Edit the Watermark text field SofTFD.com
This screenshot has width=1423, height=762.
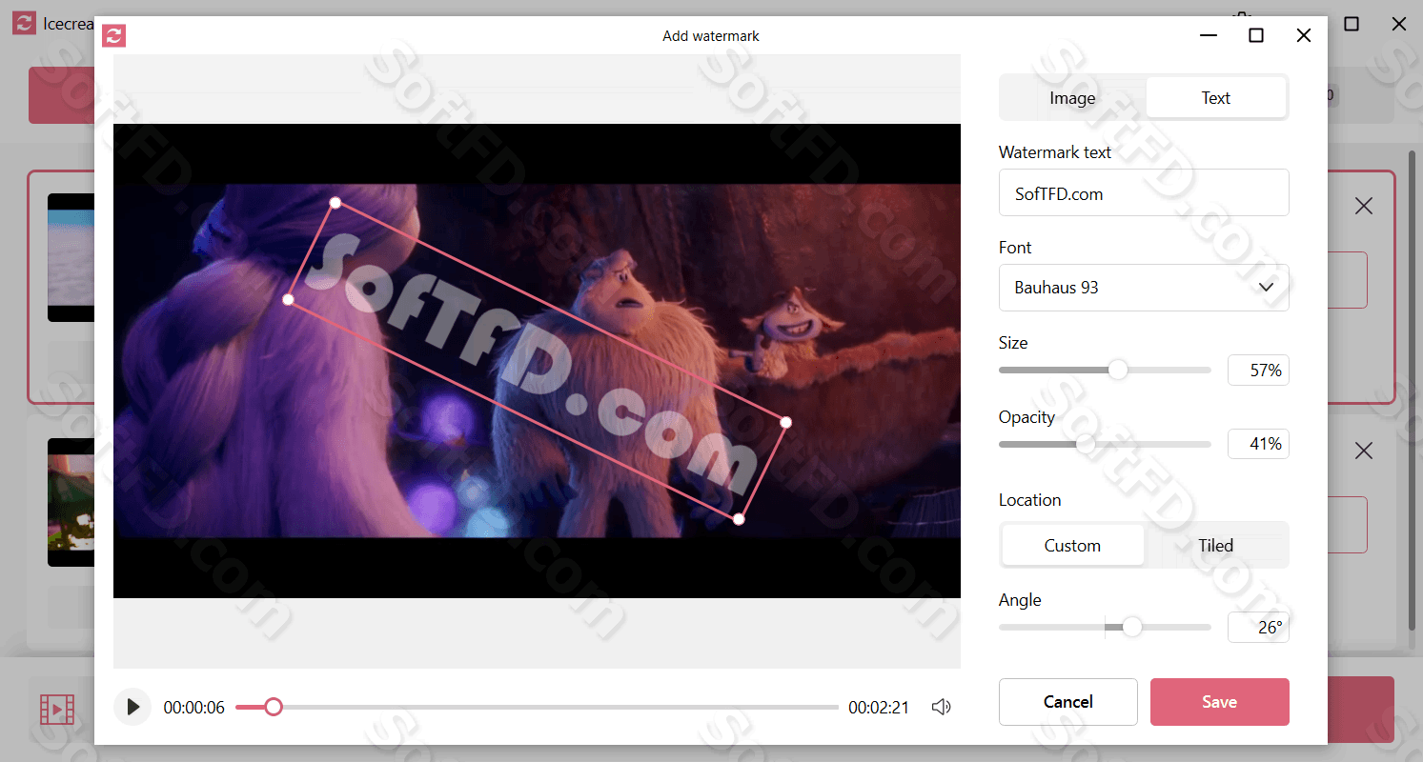point(1144,193)
